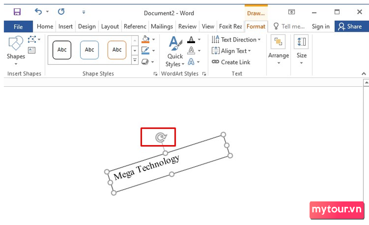
Task: Move shape styles gallery down one row
Action: 135,50
